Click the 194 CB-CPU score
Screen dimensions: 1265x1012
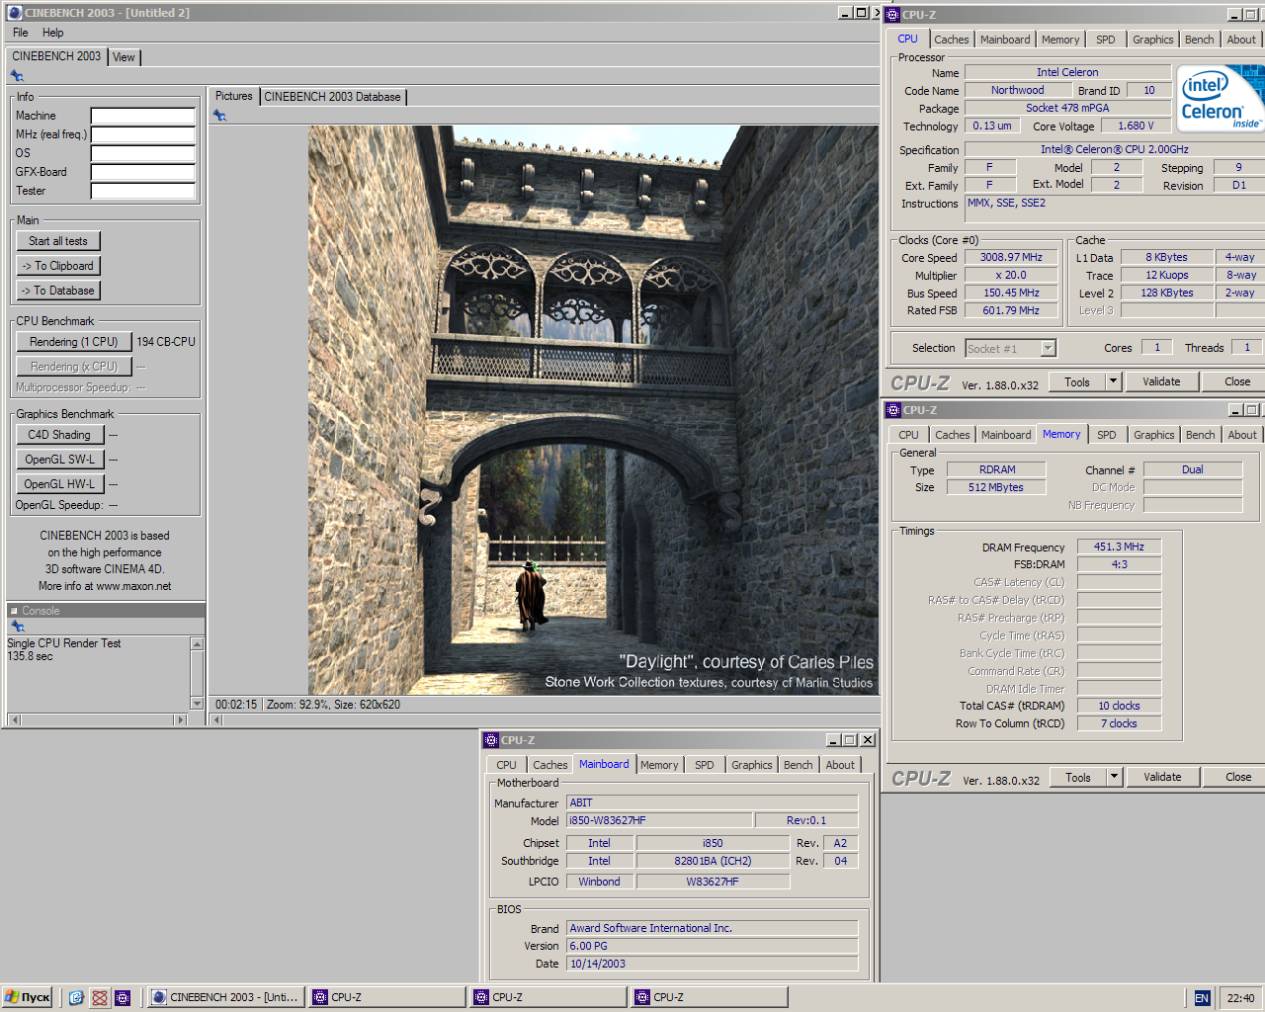pos(166,342)
